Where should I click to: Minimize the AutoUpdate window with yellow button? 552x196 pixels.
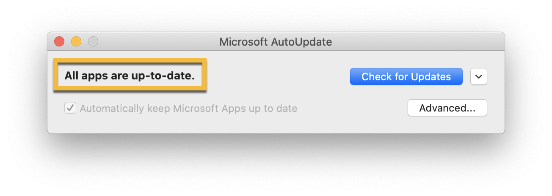(76, 41)
